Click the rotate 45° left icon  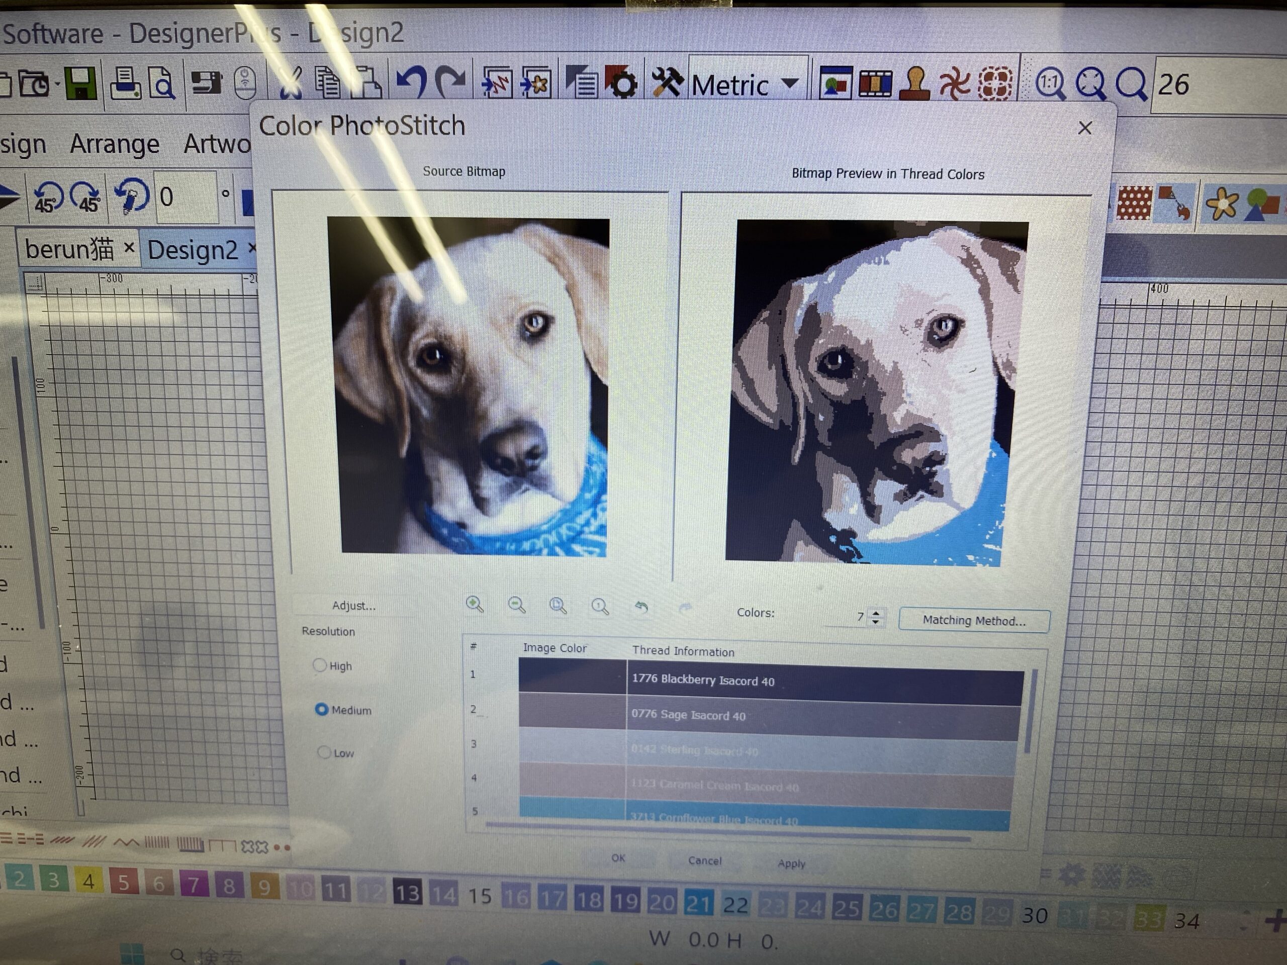pyautogui.click(x=48, y=197)
